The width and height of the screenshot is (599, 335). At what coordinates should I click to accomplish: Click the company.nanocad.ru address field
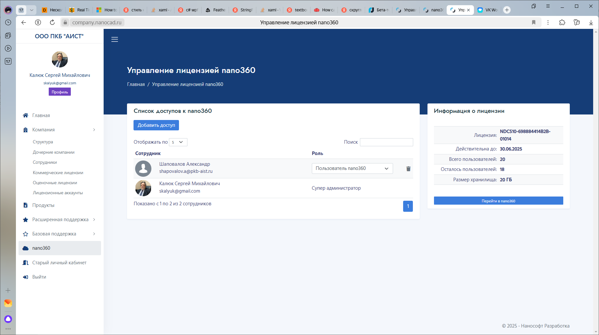click(x=97, y=22)
